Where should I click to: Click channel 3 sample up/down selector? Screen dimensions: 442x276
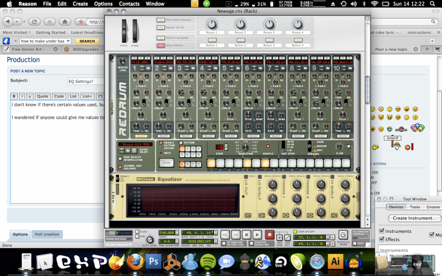point(187,68)
